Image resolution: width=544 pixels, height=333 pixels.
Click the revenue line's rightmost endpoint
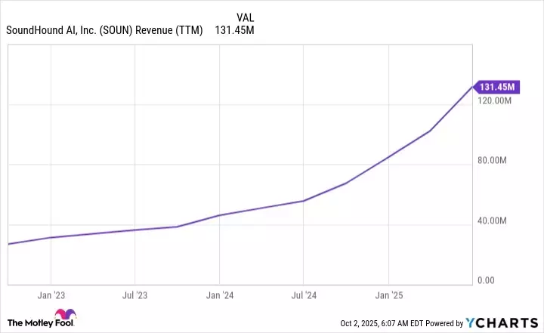[473, 88]
